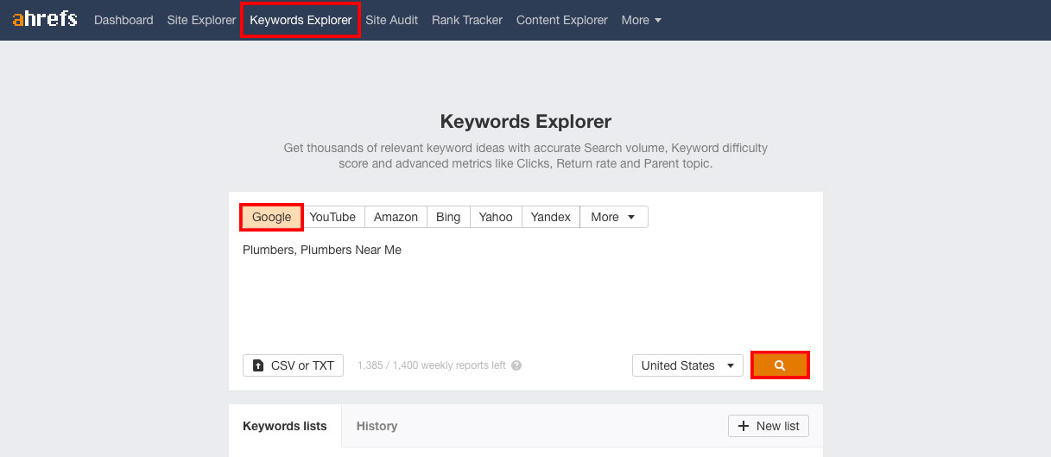Open the United States country dropdown

point(687,365)
